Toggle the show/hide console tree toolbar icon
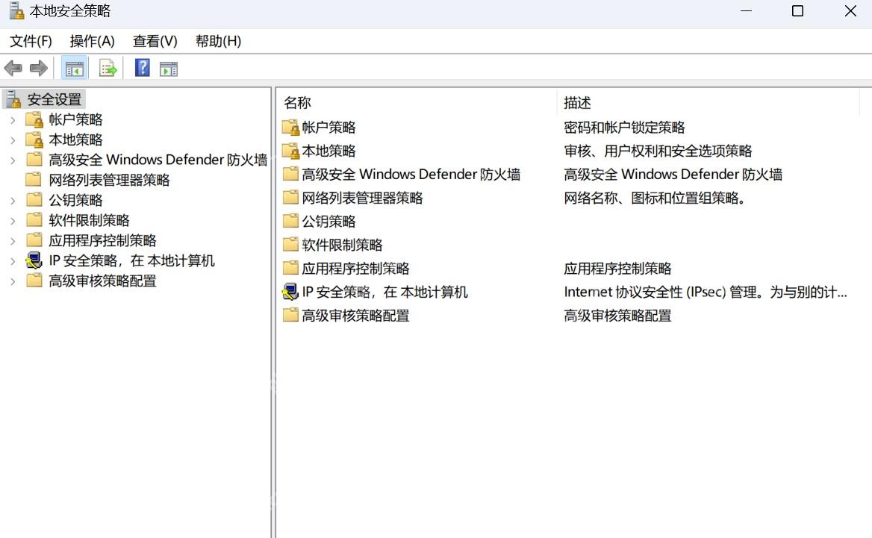Screen dimensions: 872x538 (x=74, y=69)
